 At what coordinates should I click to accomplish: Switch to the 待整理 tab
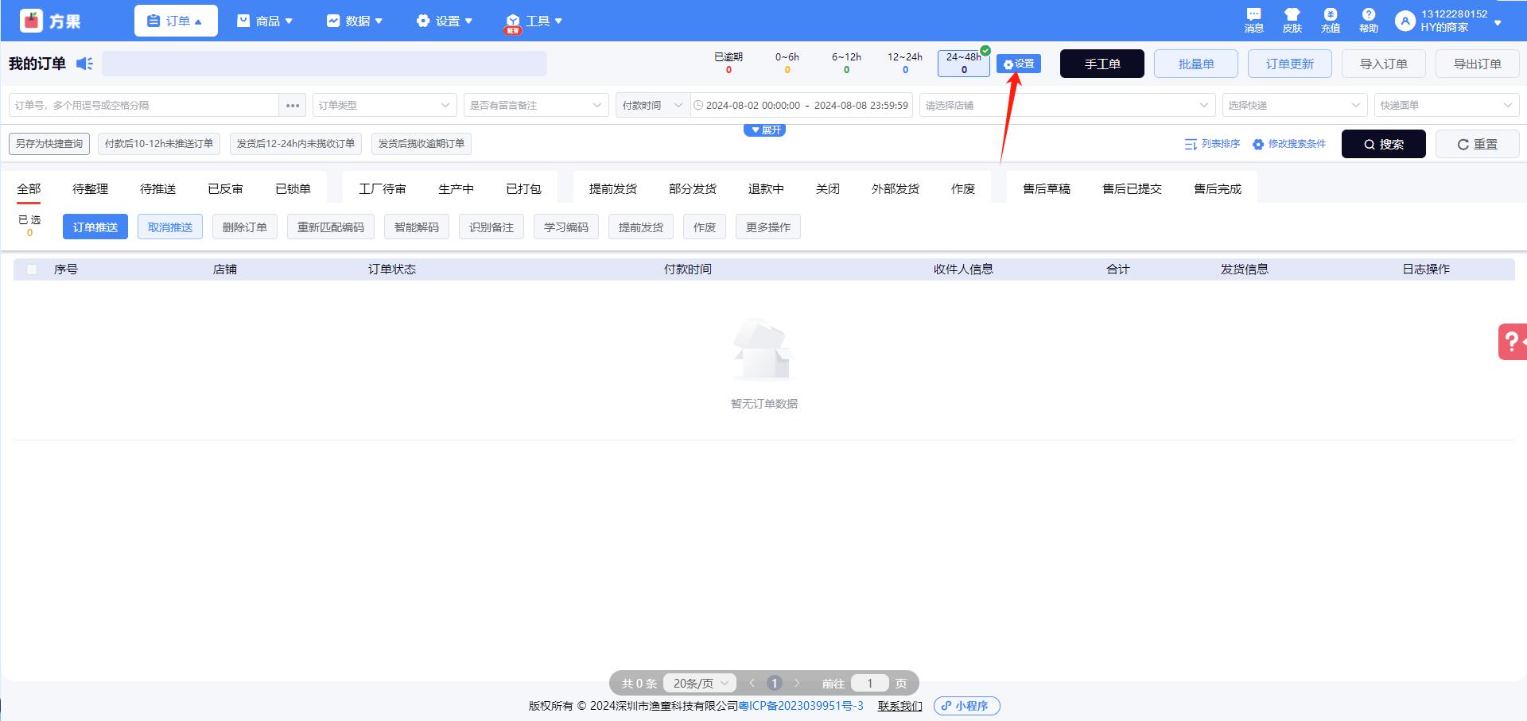(x=90, y=188)
